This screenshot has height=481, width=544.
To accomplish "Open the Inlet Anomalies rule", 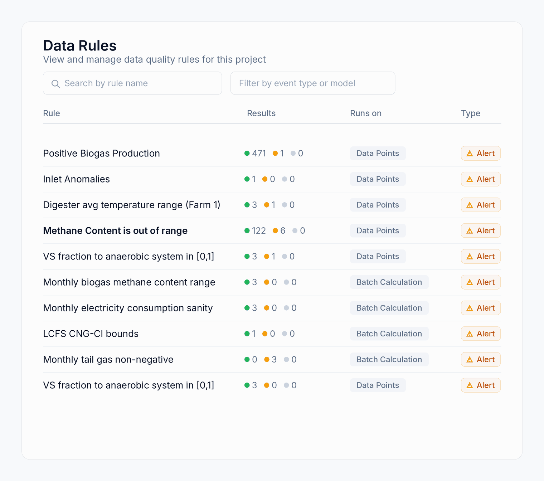I will click(x=77, y=179).
